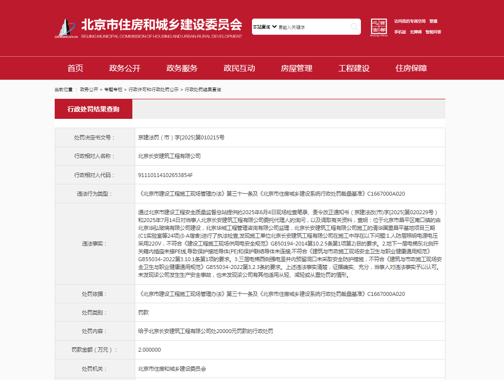Image resolution: width=504 pixels, height=380 pixels.
Task: Open the 住房保障 navigation menu
Action: click(411, 68)
